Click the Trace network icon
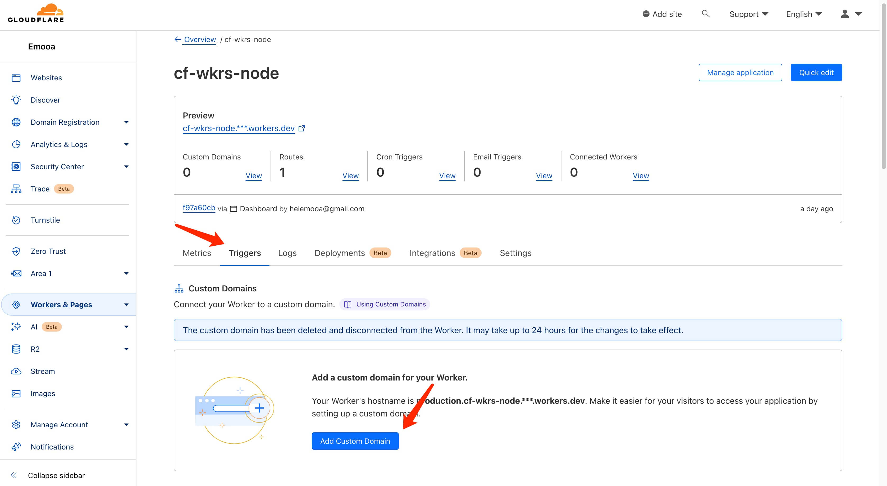 pos(16,189)
